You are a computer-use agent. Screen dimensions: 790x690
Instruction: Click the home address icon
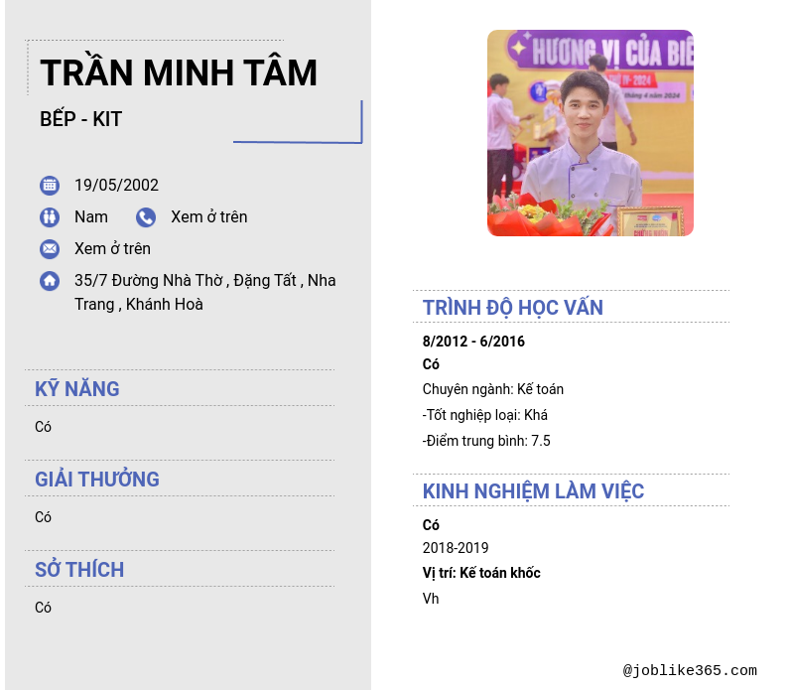(50, 281)
